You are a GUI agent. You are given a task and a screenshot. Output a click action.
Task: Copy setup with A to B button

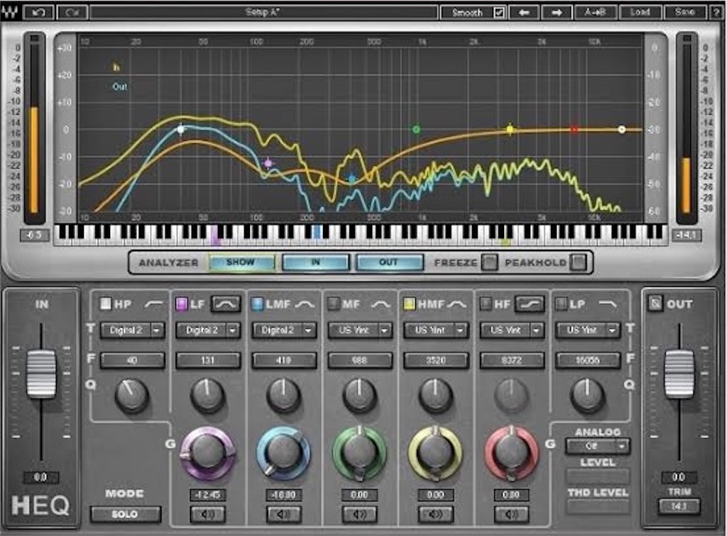coord(596,13)
